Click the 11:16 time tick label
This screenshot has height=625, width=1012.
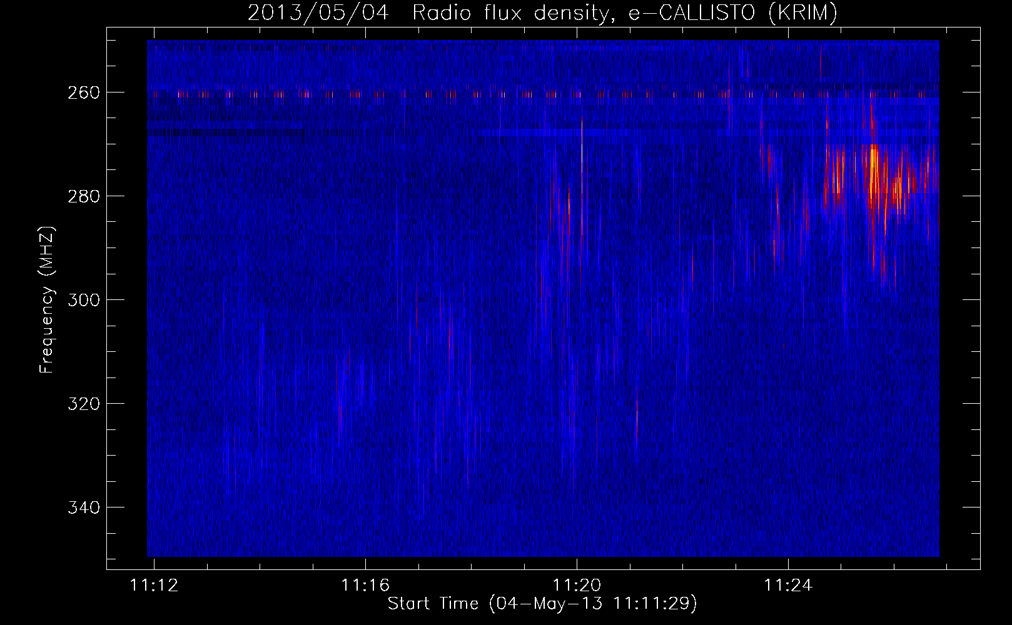tap(365, 585)
